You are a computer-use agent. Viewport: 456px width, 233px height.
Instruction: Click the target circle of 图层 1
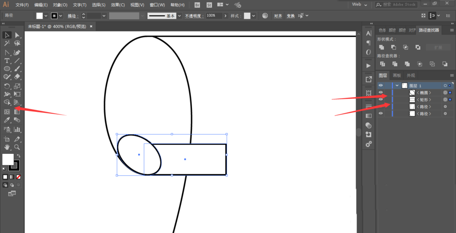[445, 86]
